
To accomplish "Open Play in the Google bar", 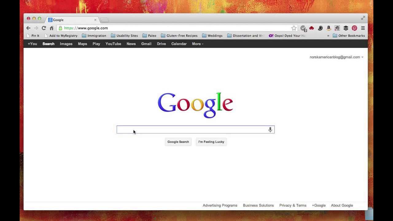I will point(96,44).
